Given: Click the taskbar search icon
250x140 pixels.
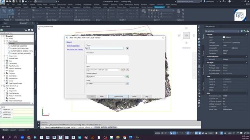Looking at the screenshot, I should coord(9,137).
